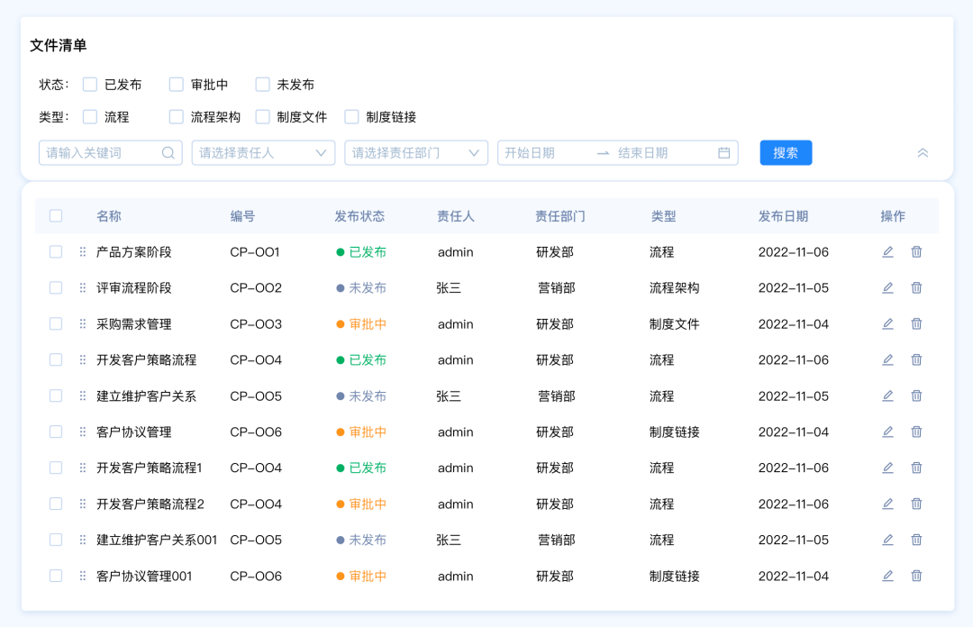The height and width of the screenshot is (627, 973).
Task: Check the 流程架构 type filter
Action: point(177,117)
